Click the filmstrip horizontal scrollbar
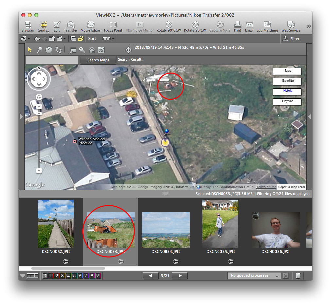The image size is (331, 306). click(68, 268)
